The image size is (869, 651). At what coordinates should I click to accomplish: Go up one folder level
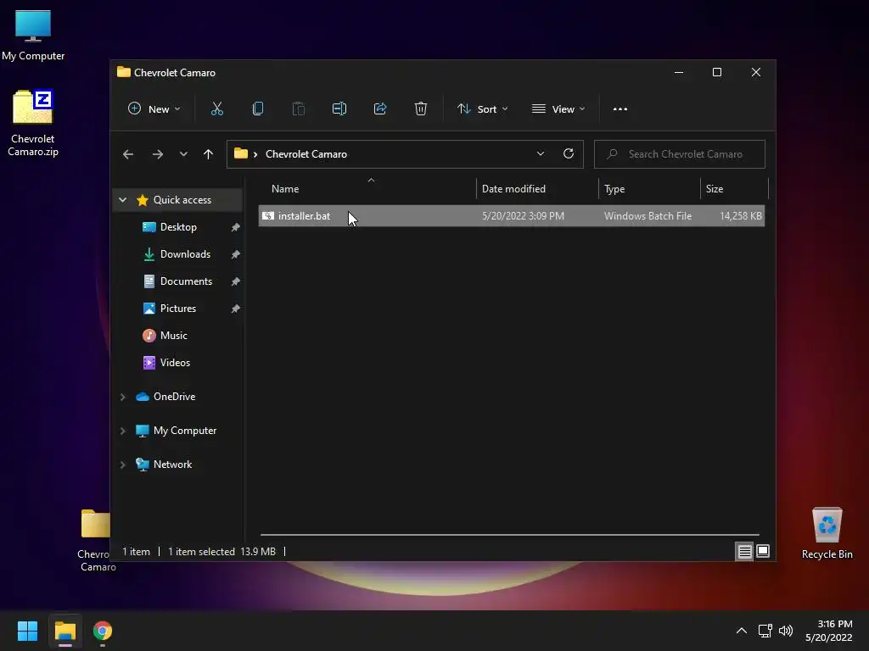[208, 154]
